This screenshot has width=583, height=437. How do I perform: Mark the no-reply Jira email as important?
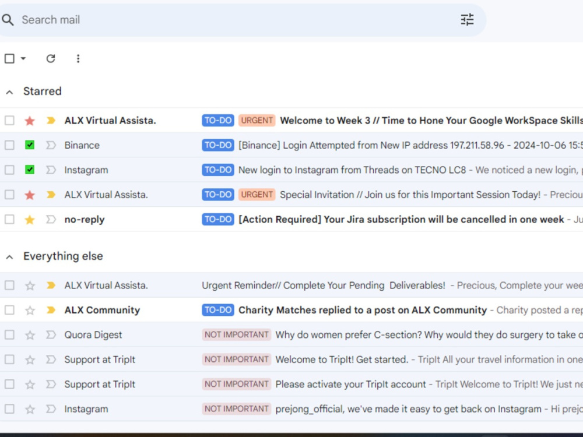click(51, 219)
